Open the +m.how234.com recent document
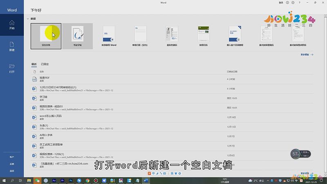 (172, 165)
